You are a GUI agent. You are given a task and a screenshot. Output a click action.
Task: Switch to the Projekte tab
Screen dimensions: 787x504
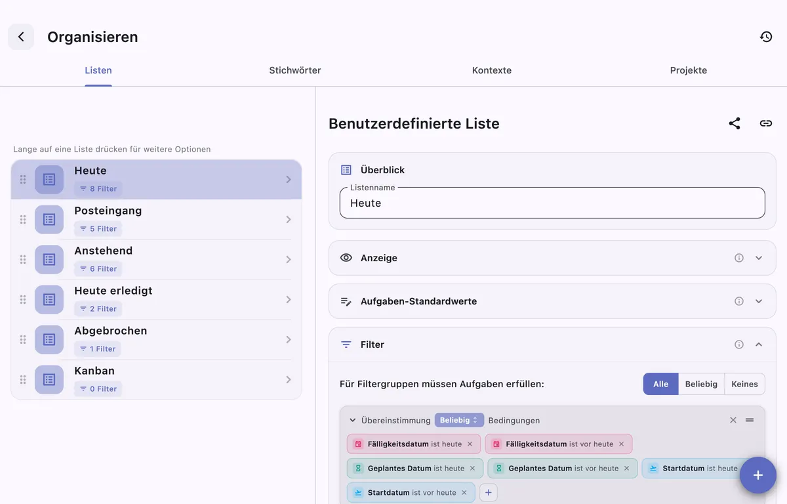coord(689,70)
